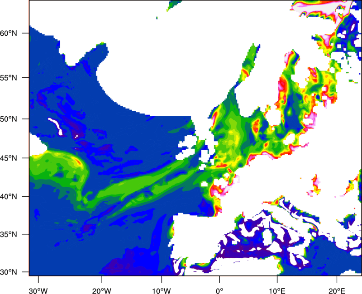362x294 pixels.
Task: Click the 20°W longitude label
Action: [x=101, y=291]
